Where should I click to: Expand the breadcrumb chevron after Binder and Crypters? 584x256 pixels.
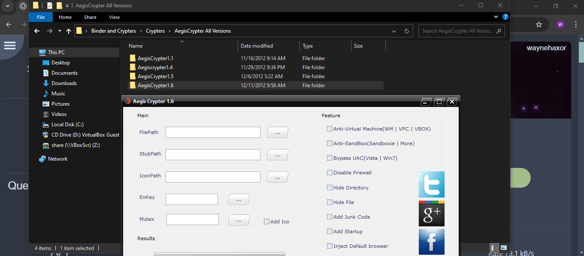[141, 31]
